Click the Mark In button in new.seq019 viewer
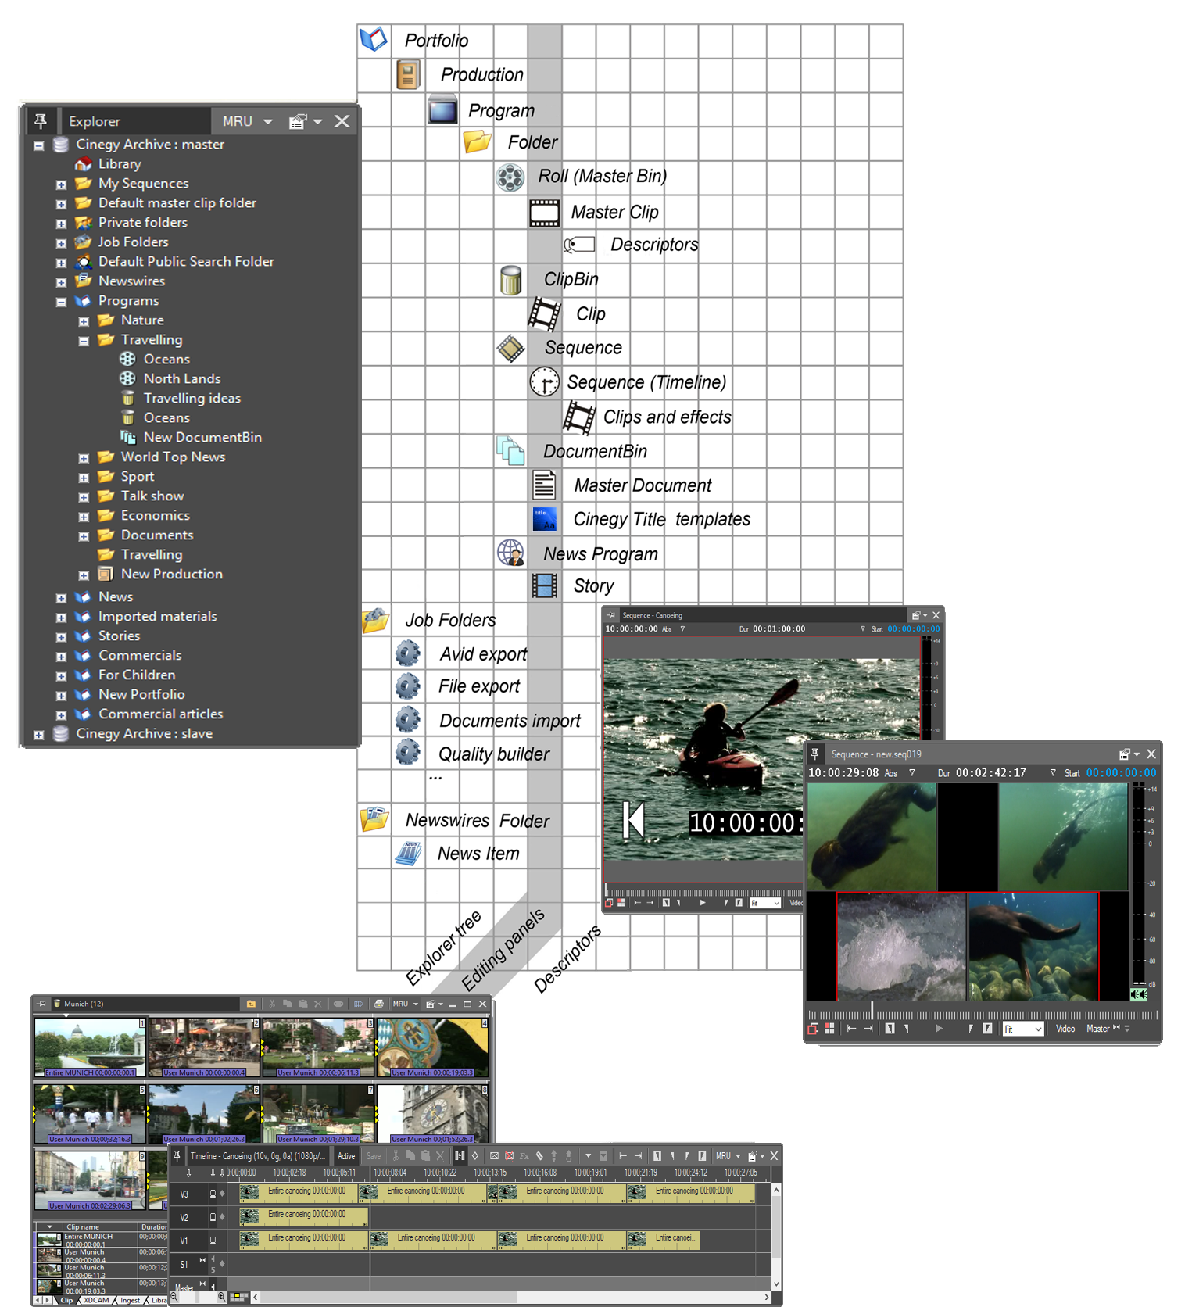The width and height of the screenshot is (1192, 1307). click(x=890, y=1029)
